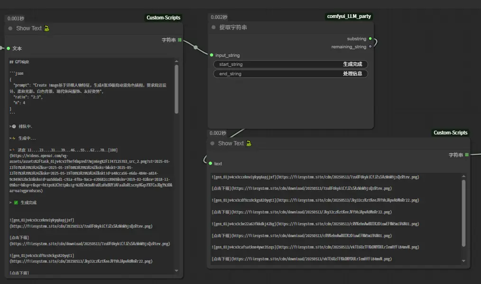Click the 提取字符串 node title
481x284 pixels.
(x=233, y=27)
